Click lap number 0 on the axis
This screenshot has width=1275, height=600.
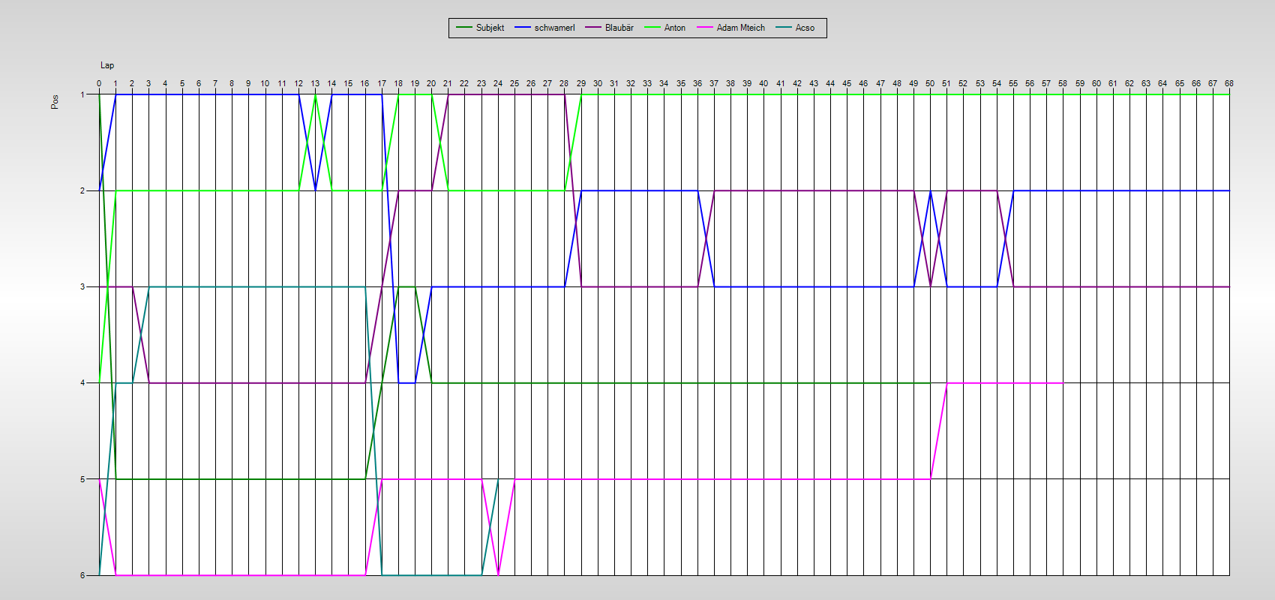click(x=99, y=83)
